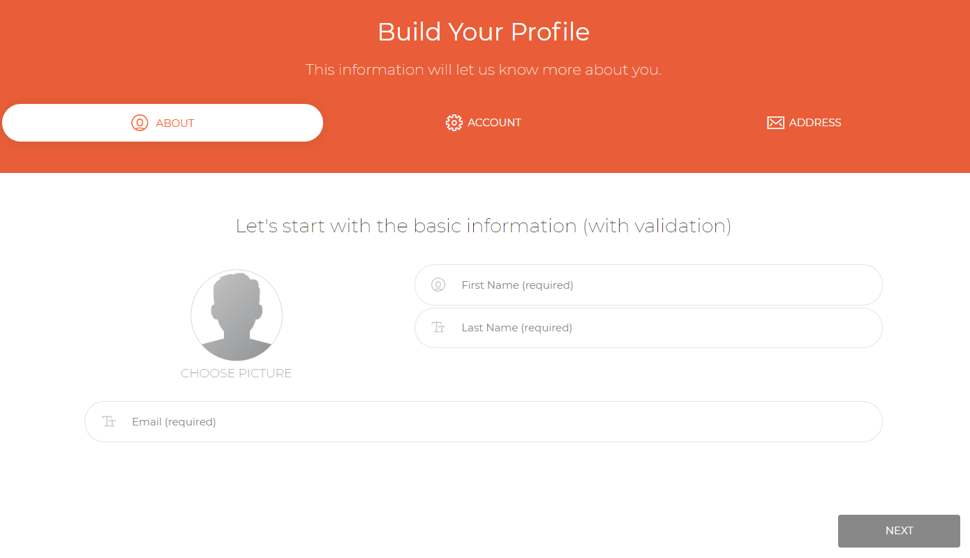Click the user icon in the About tab
Screen dimensions: 970x558
pyautogui.click(x=140, y=123)
